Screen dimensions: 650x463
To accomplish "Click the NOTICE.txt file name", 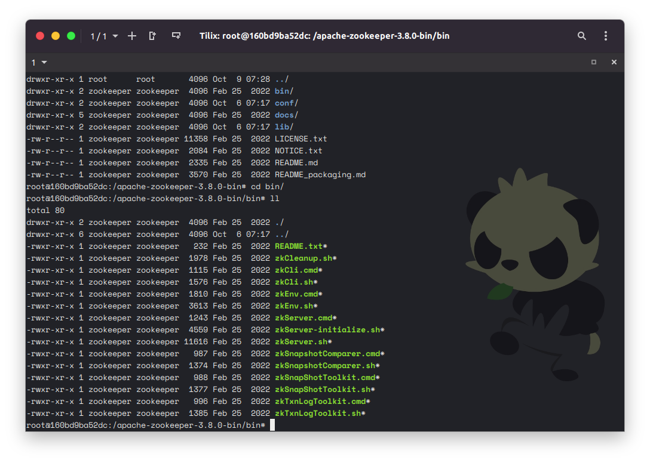I will click(299, 151).
